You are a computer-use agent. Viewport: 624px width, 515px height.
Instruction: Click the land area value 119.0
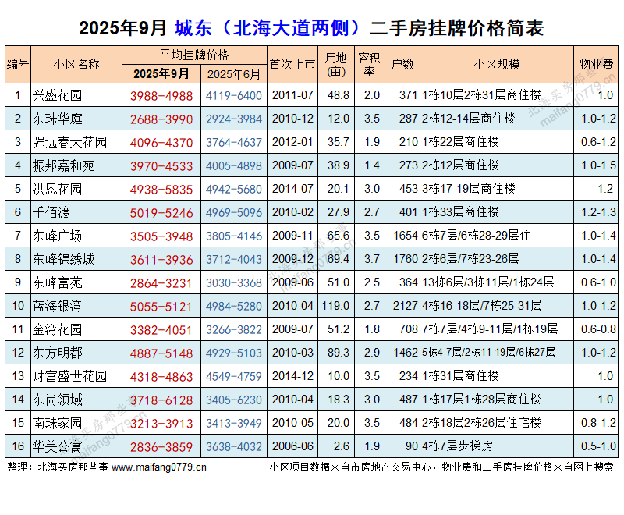click(x=335, y=306)
